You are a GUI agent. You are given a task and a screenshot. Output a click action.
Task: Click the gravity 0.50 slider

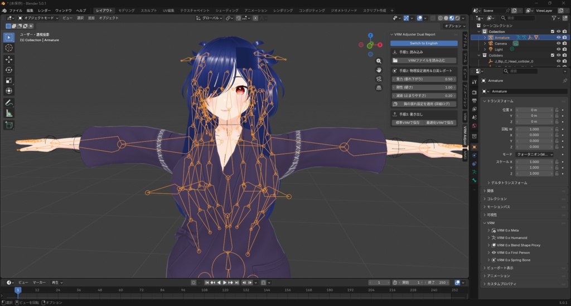424,79
